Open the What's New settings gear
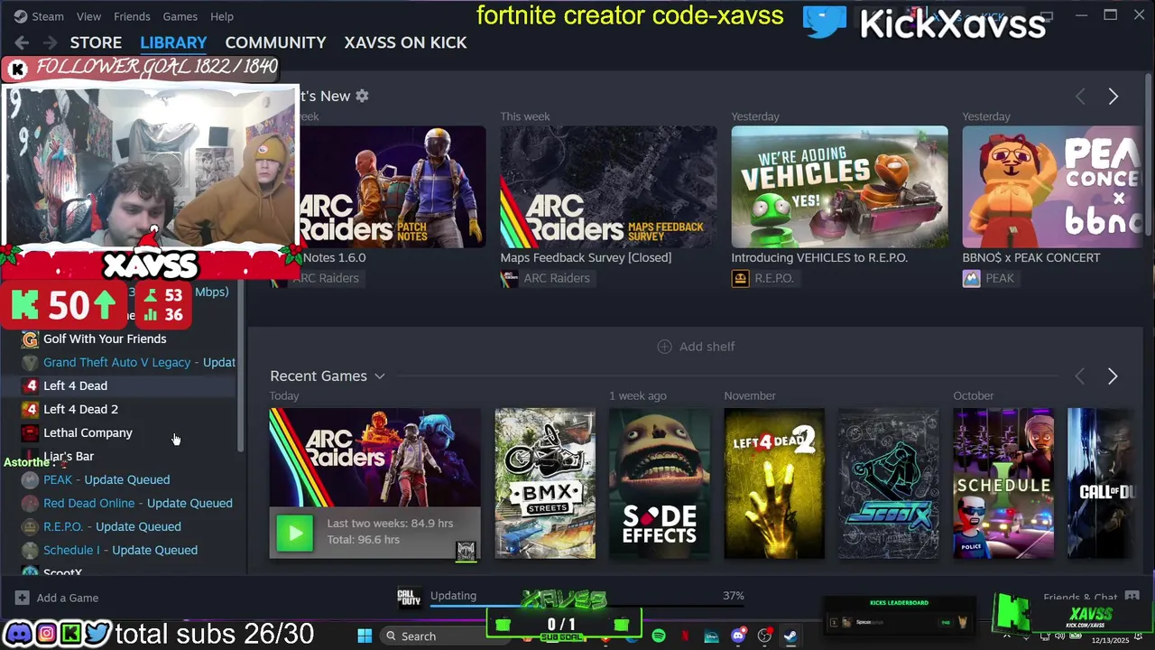Screen dimensions: 1155x650 [362, 96]
